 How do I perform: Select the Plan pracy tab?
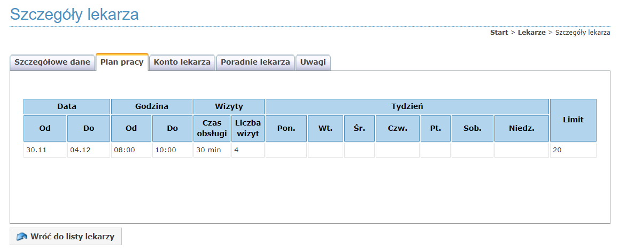tap(122, 62)
